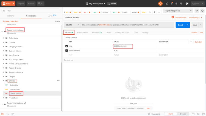This screenshot has height=116, width=206.
Task: Open the request Settings tab
Action: 145,33
